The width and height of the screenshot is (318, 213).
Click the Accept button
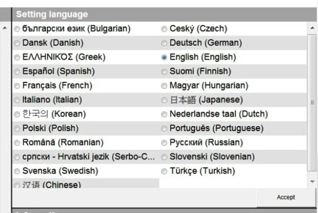(x=286, y=197)
